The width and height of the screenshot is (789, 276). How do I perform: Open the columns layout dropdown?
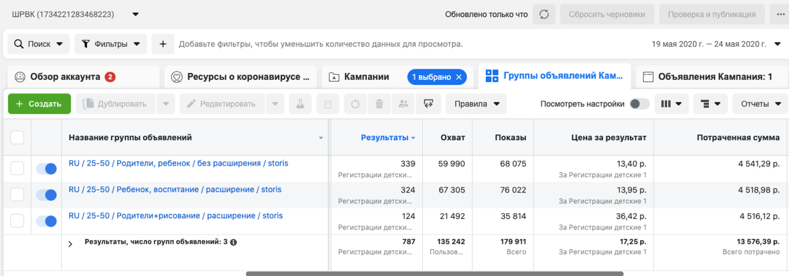click(x=671, y=104)
